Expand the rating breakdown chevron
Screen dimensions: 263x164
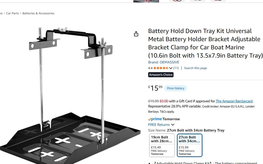tap(171, 68)
